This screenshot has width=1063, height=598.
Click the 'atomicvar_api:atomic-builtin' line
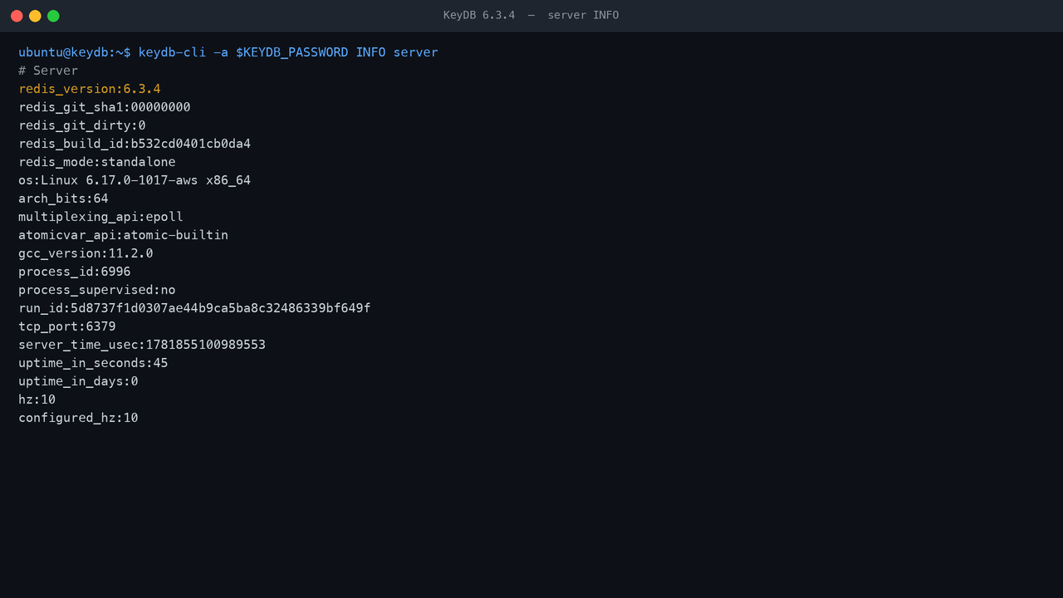coord(123,235)
